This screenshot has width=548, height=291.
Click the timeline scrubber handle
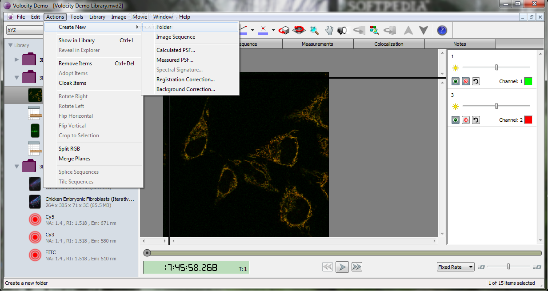tap(147, 253)
